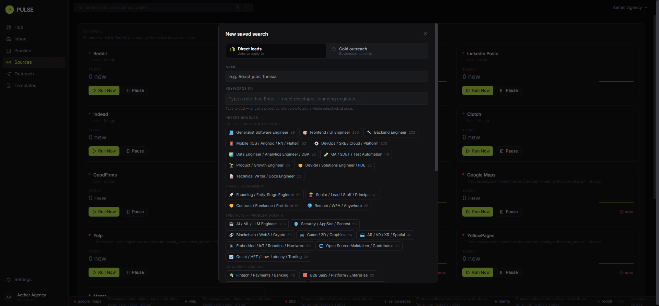Click the Name input field
The image size is (659, 306).
[326, 76]
